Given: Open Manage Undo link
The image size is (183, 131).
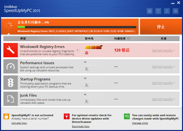Looking at the screenshot, I should [x=140, y=123].
